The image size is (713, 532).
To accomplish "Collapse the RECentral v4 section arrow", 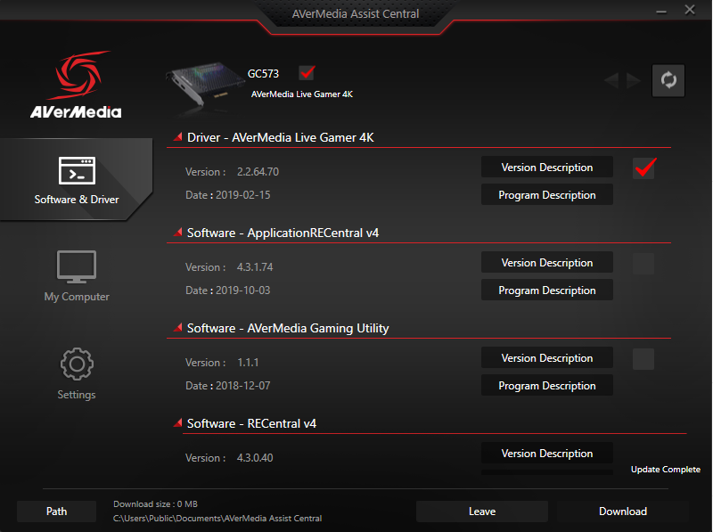I will pyautogui.click(x=177, y=423).
